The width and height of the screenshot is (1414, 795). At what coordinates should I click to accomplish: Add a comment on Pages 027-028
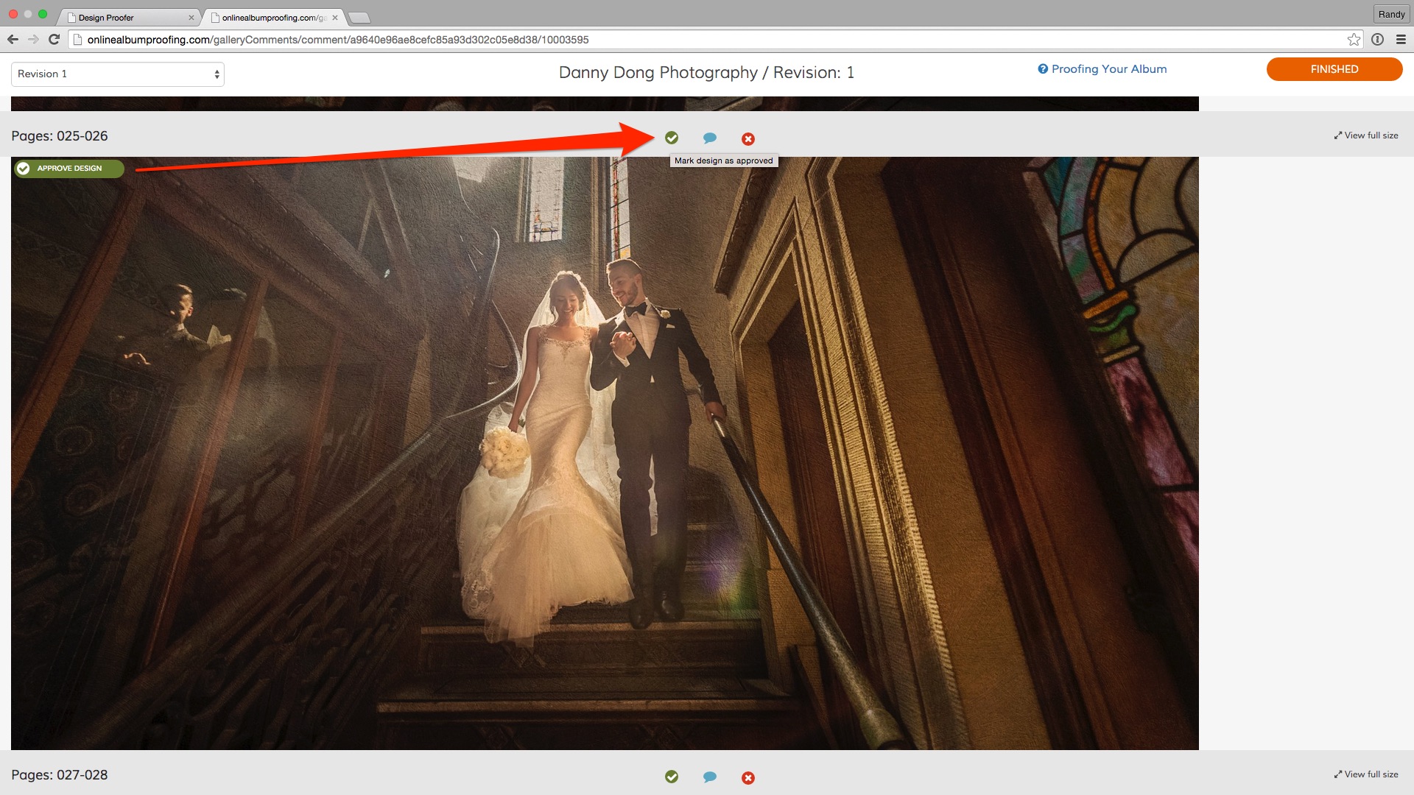pyautogui.click(x=710, y=777)
